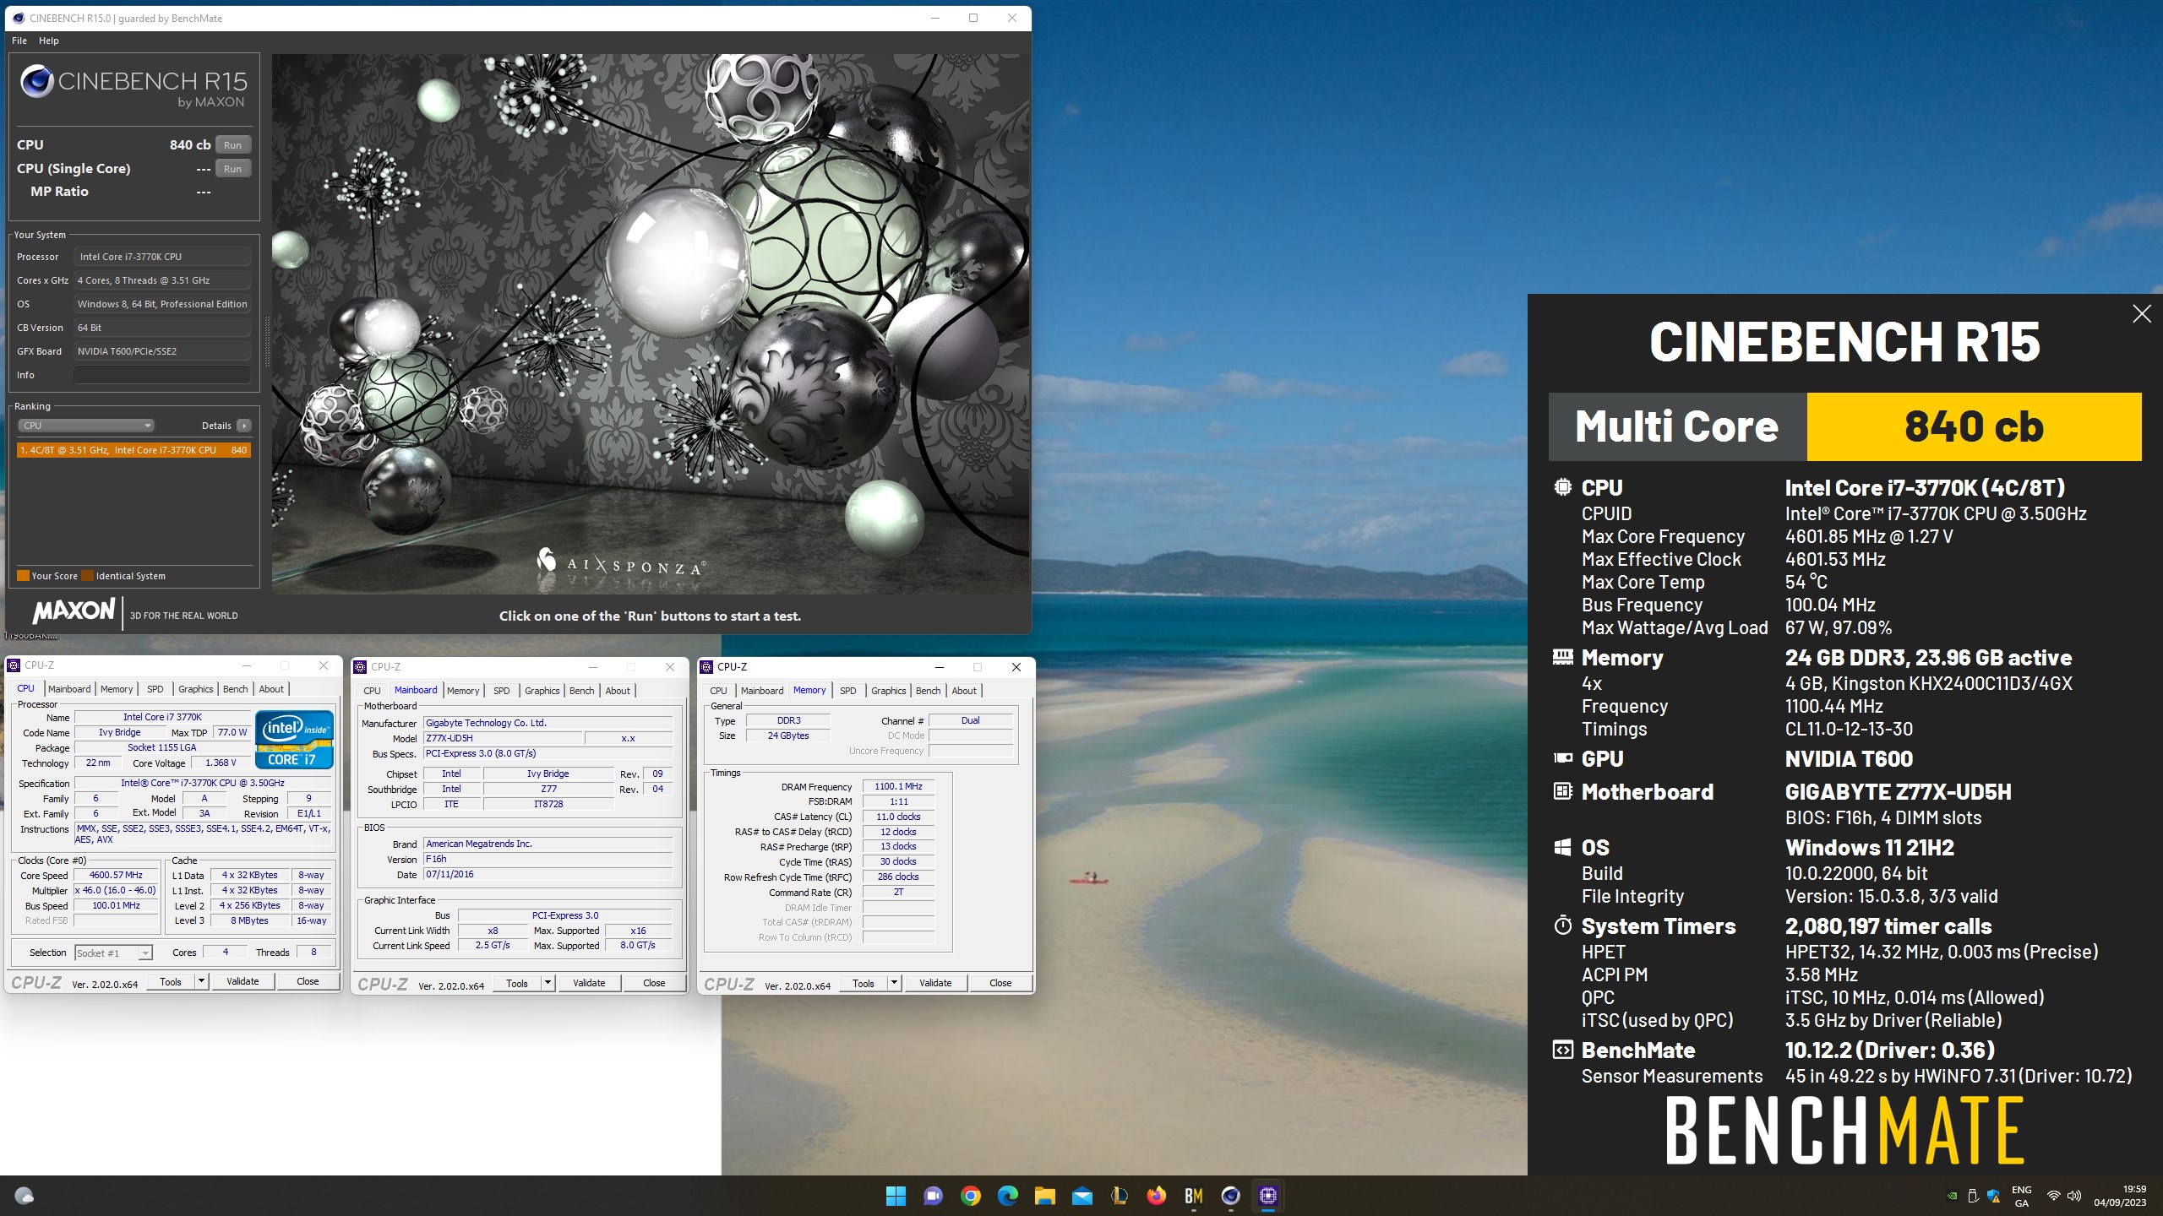The width and height of the screenshot is (2163, 1216).
Task: Close the BenchMate result overlay
Action: [x=2141, y=314]
